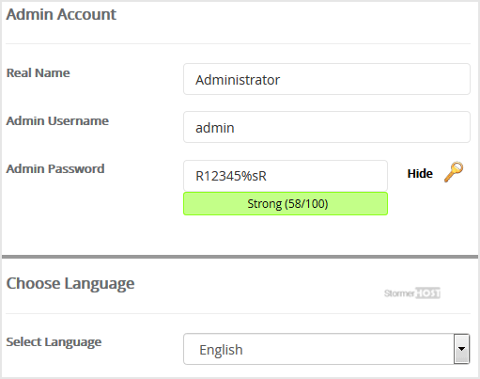Click the green Strong (58/100) strength bar
The height and width of the screenshot is (379, 480).
pos(286,203)
